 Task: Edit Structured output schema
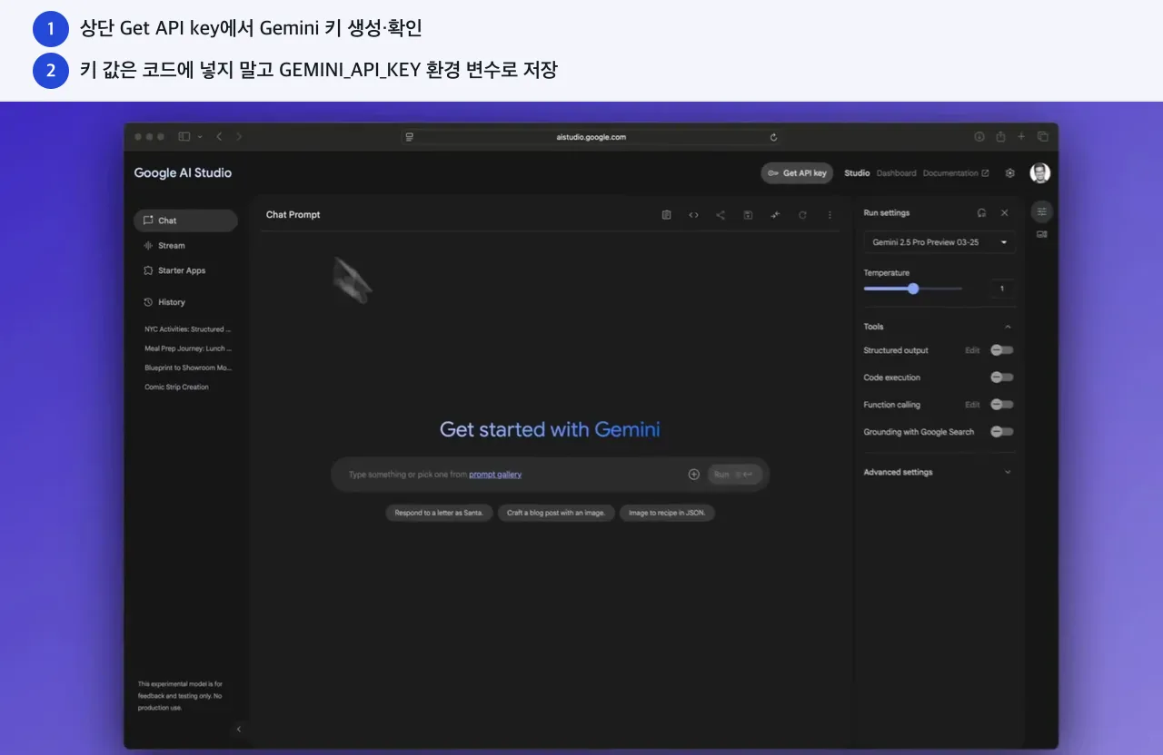tap(972, 350)
